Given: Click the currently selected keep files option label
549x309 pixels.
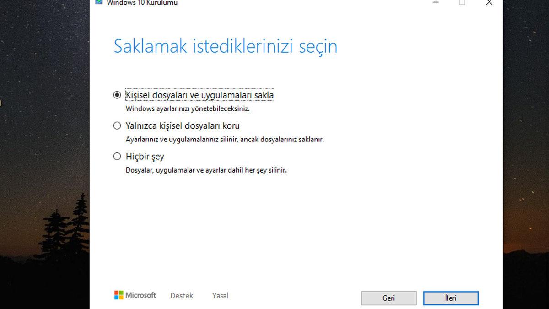Looking at the screenshot, I should pos(199,94).
